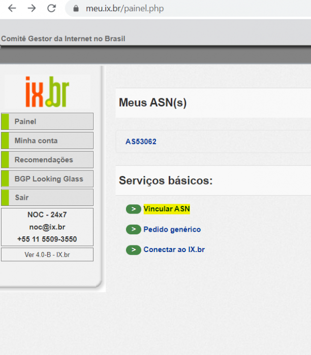The width and height of the screenshot is (311, 355).
Task: Go forward with the browser forward arrow
Action: click(x=32, y=9)
